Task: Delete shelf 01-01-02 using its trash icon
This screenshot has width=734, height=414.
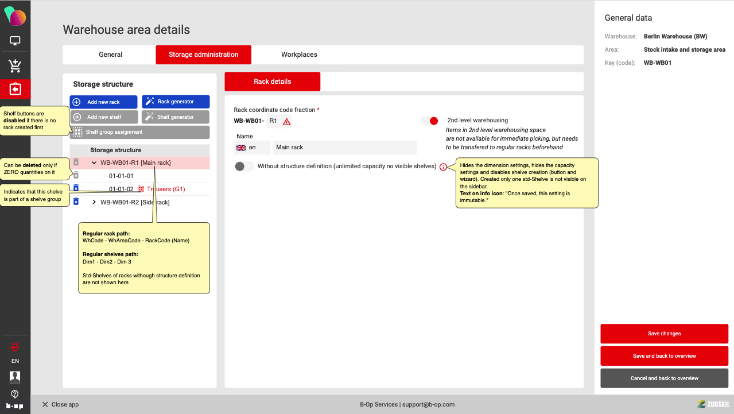Action: (76, 188)
